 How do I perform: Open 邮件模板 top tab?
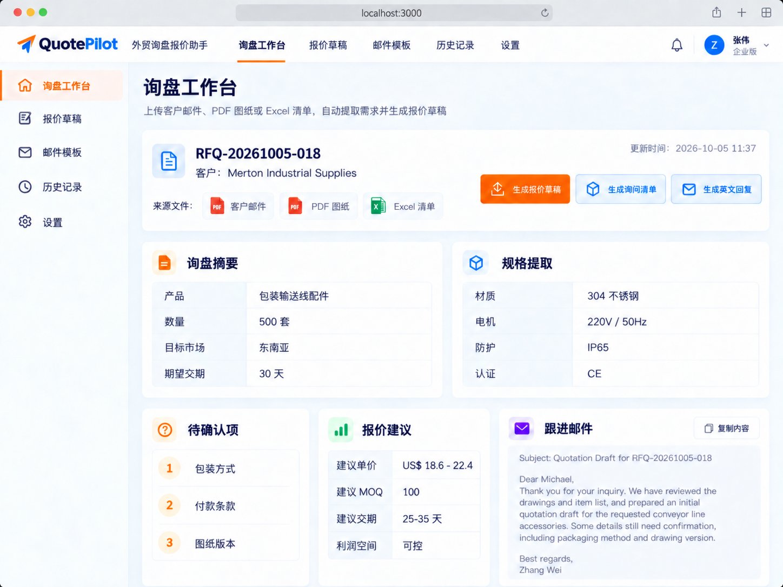point(391,45)
